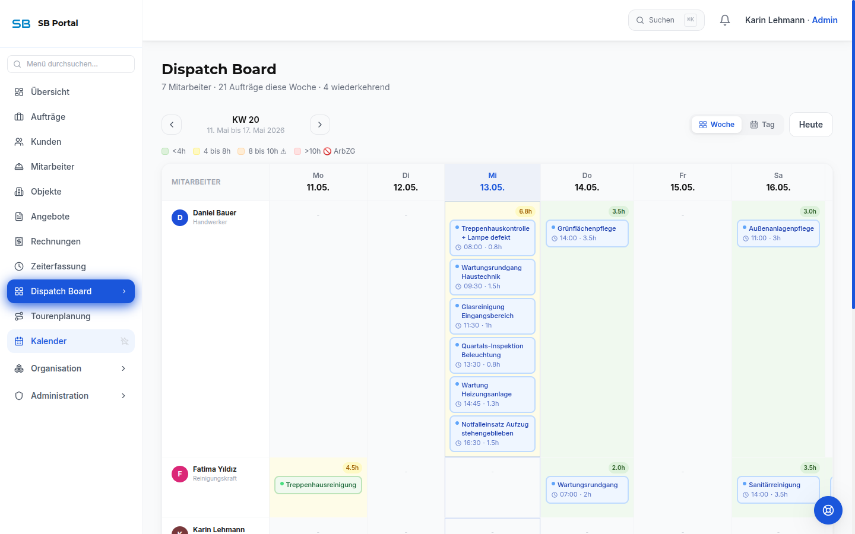Open the floating help lifebuoy button
This screenshot has height=534, width=855.
828,510
